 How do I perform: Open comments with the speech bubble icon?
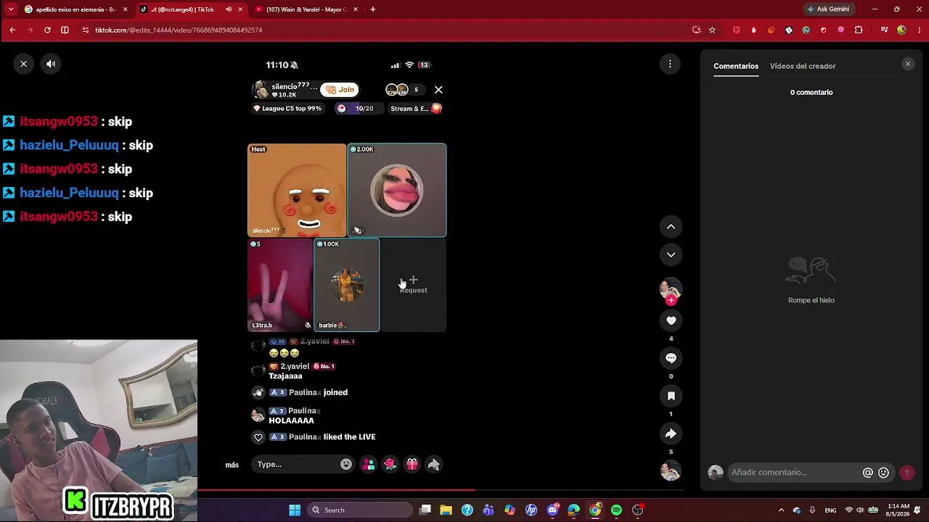[671, 358]
